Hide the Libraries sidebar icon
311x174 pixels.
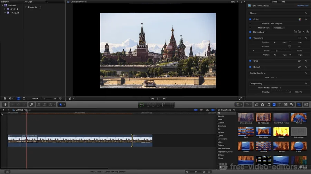(x=5, y=99)
